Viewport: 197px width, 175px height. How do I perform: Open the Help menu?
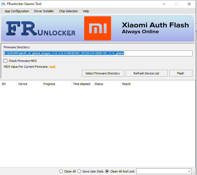coord(86,11)
